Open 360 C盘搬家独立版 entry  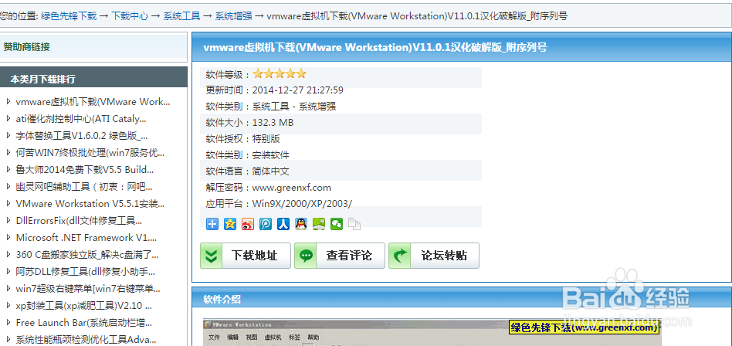pos(87,255)
